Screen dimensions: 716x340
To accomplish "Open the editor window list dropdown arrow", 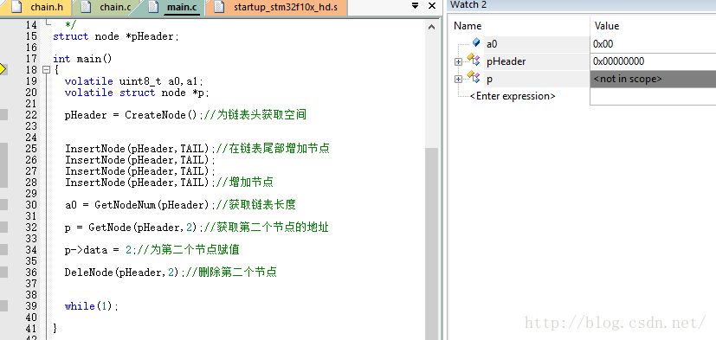I will 415,6.
